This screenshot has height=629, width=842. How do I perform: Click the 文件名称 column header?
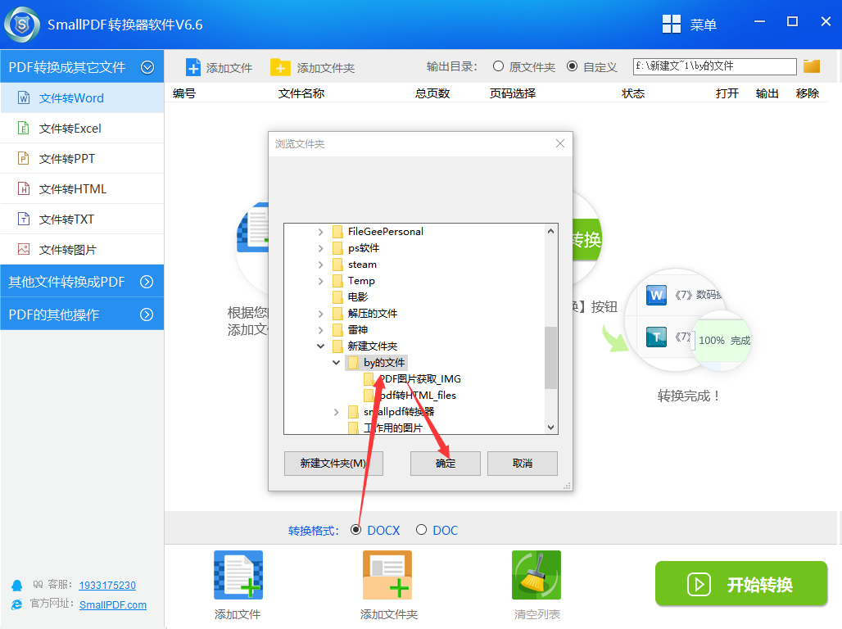coord(301,93)
